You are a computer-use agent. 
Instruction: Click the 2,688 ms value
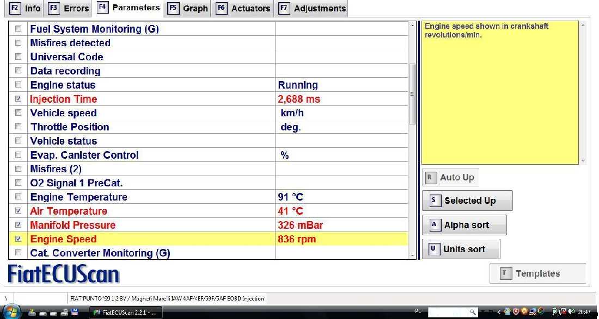pos(299,99)
